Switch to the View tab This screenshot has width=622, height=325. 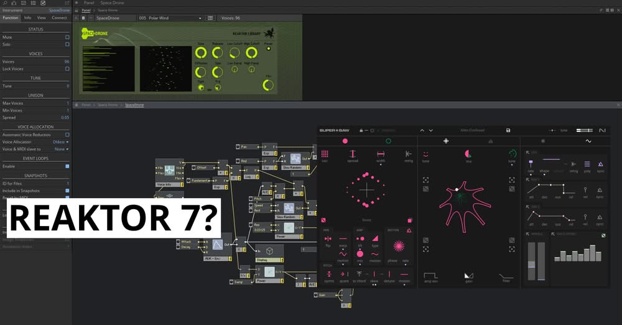coord(41,18)
